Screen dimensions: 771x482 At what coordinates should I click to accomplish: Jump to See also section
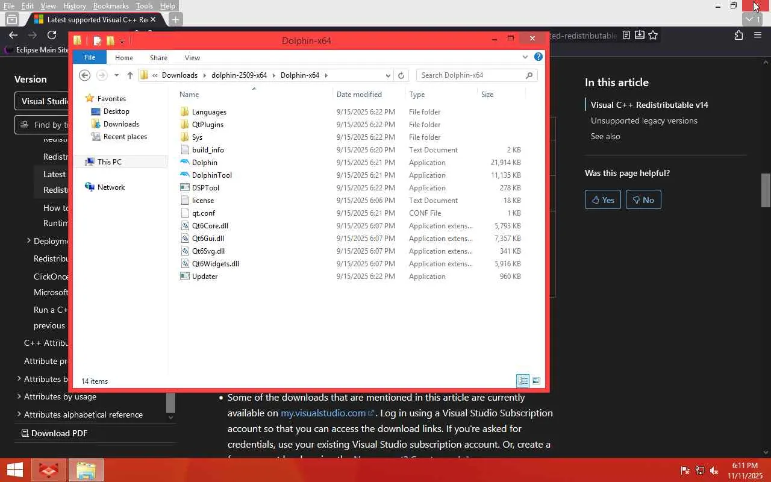click(x=605, y=136)
